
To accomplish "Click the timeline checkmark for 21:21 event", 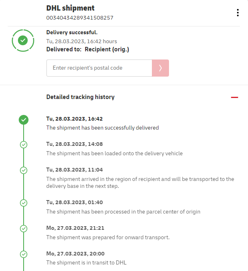I will click(x=24, y=229).
